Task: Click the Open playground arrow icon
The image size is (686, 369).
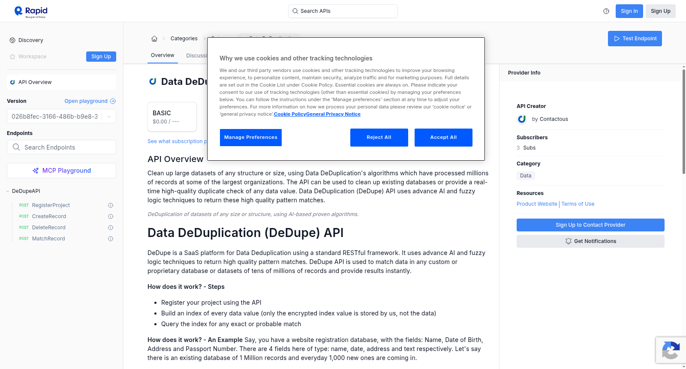Action: pyautogui.click(x=113, y=101)
